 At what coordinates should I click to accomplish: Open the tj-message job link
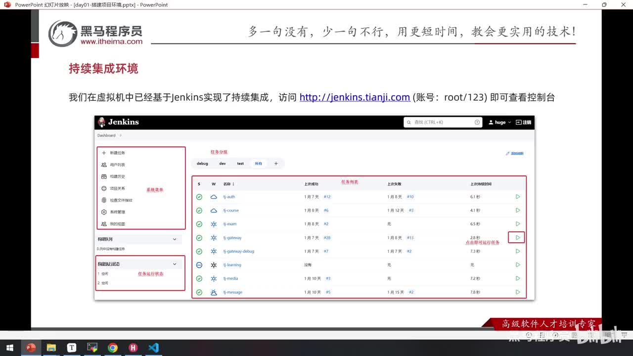coord(232,292)
